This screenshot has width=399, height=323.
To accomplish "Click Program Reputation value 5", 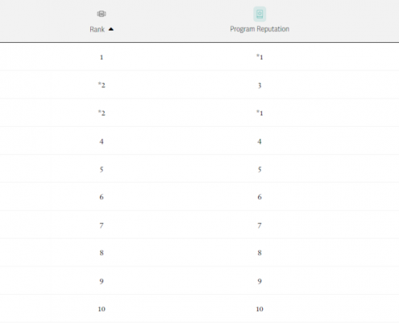I will point(260,170).
